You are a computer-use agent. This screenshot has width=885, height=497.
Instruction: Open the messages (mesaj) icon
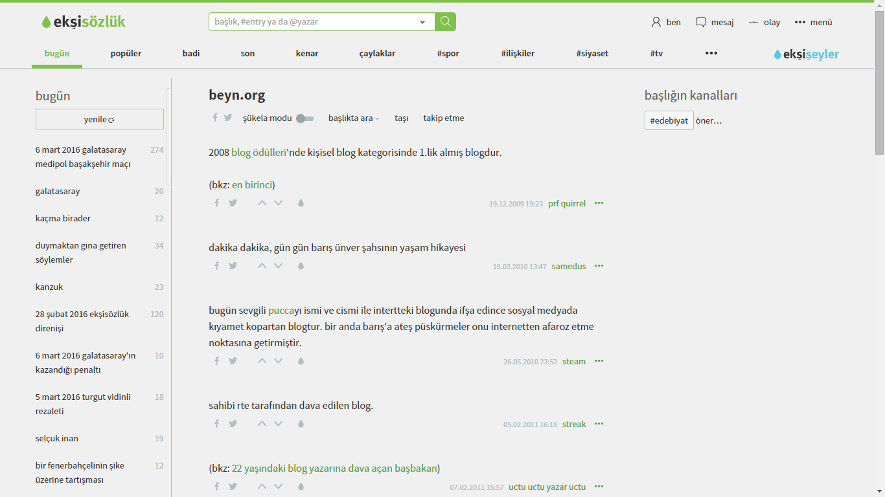pyautogui.click(x=701, y=22)
